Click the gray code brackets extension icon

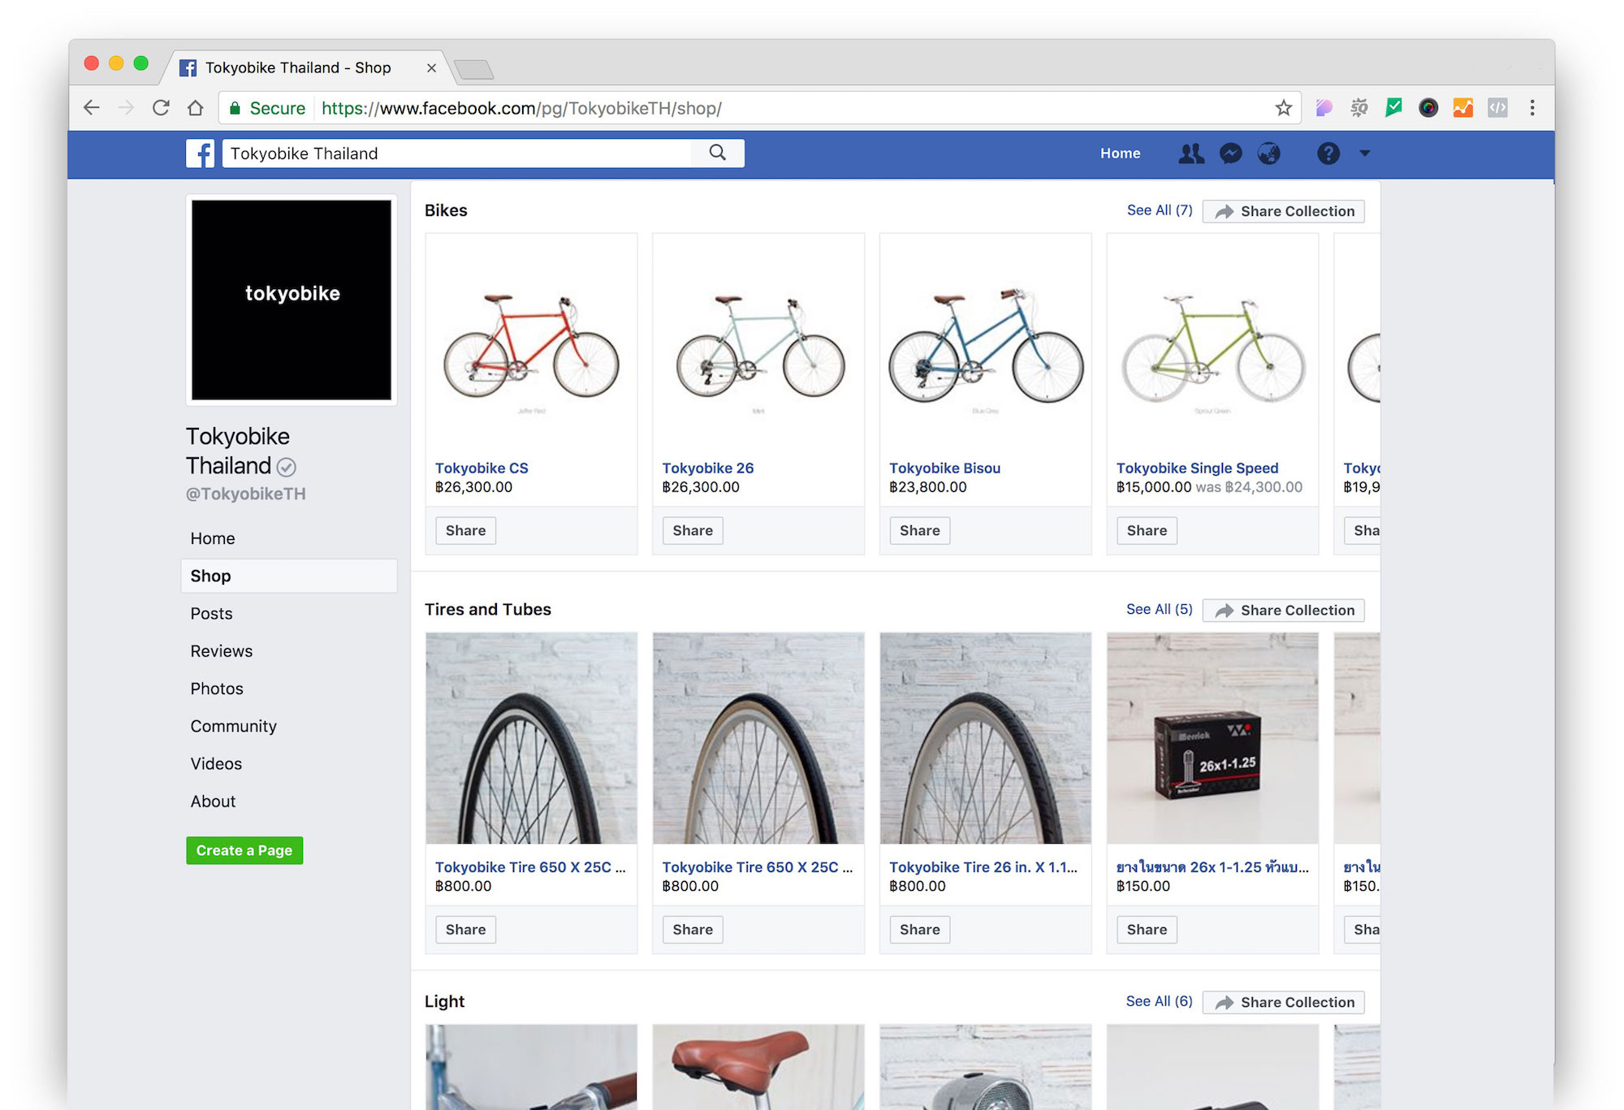[x=1497, y=108]
